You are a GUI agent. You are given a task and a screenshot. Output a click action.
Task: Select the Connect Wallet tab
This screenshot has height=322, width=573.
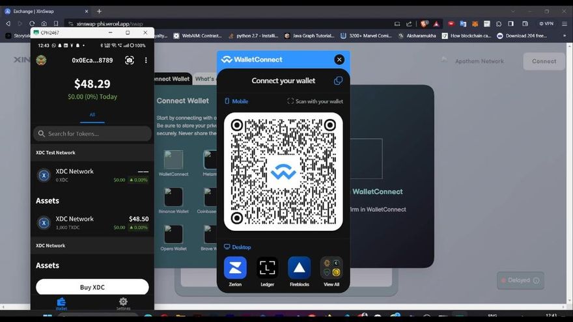tap(172, 79)
